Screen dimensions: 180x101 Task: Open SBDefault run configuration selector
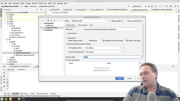(x=137, y=6)
